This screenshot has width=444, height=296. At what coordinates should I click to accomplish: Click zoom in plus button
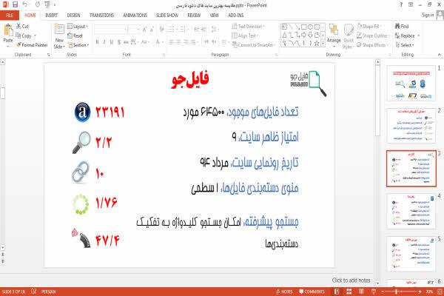[x=420, y=292]
